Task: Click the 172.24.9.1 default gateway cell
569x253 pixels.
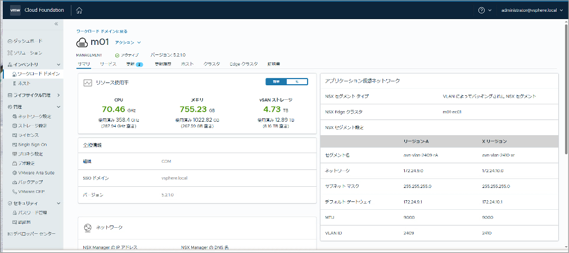Action: [413, 201]
